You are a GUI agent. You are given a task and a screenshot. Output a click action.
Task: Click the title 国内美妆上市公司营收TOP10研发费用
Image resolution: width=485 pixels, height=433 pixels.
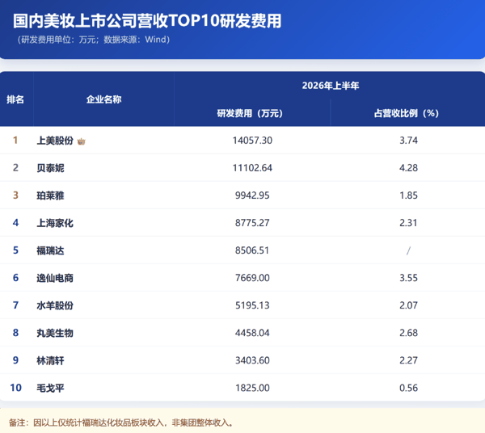coord(147,21)
